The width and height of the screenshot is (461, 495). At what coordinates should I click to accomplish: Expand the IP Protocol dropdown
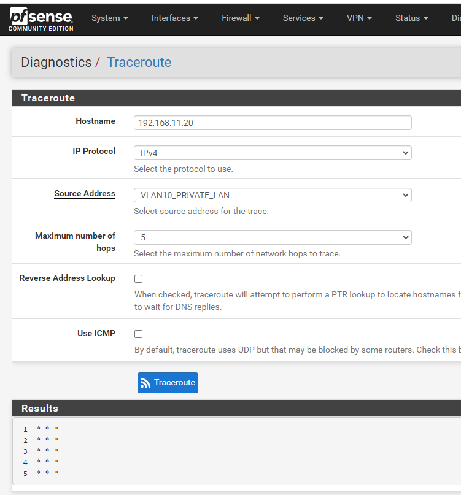pos(273,153)
